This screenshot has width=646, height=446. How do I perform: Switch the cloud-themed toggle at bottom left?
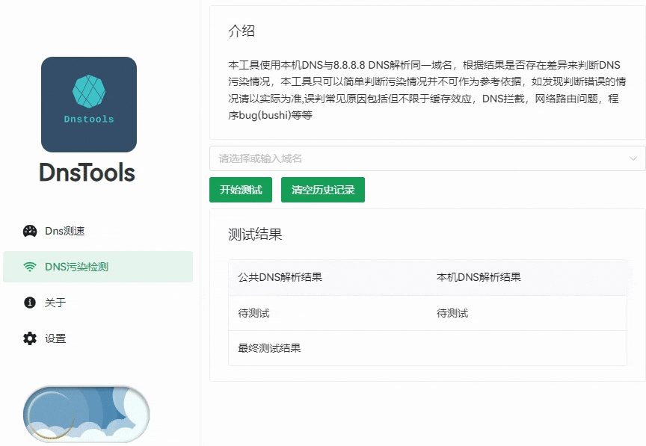click(84, 413)
